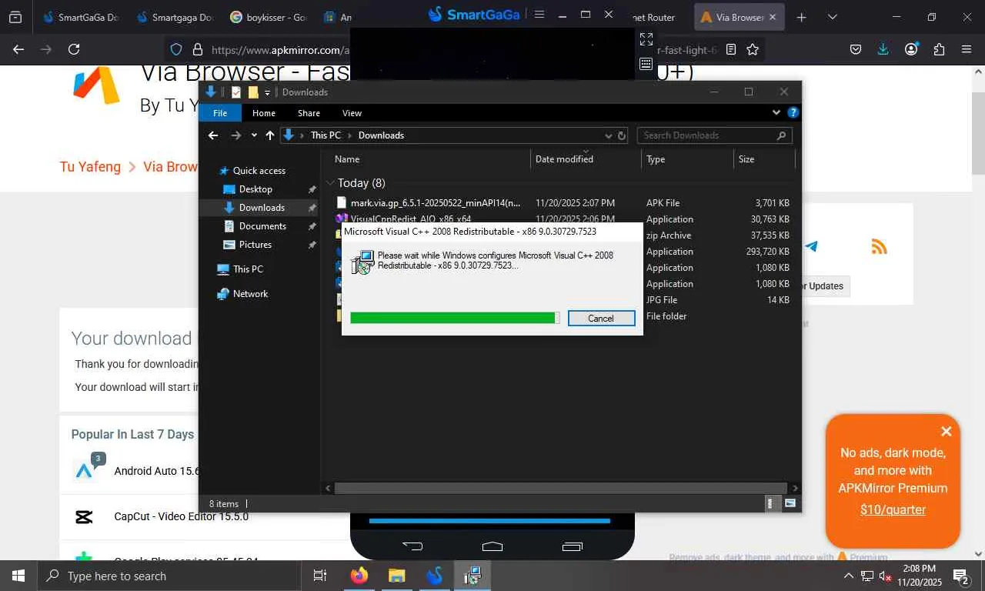Open Firefox extensions puzzle icon
This screenshot has height=591, width=985.
point(939,49)
